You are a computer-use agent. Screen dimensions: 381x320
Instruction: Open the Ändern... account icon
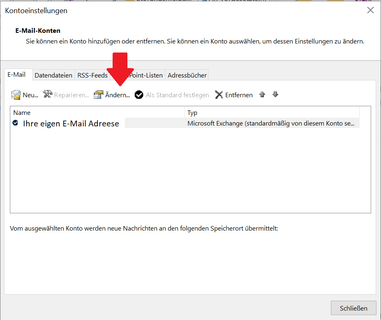98,94
